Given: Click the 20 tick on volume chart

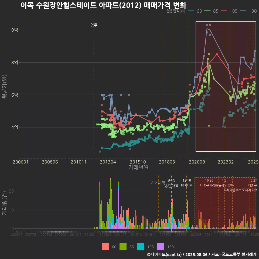Looking at the screenshot, I should (x=11, y=191).
